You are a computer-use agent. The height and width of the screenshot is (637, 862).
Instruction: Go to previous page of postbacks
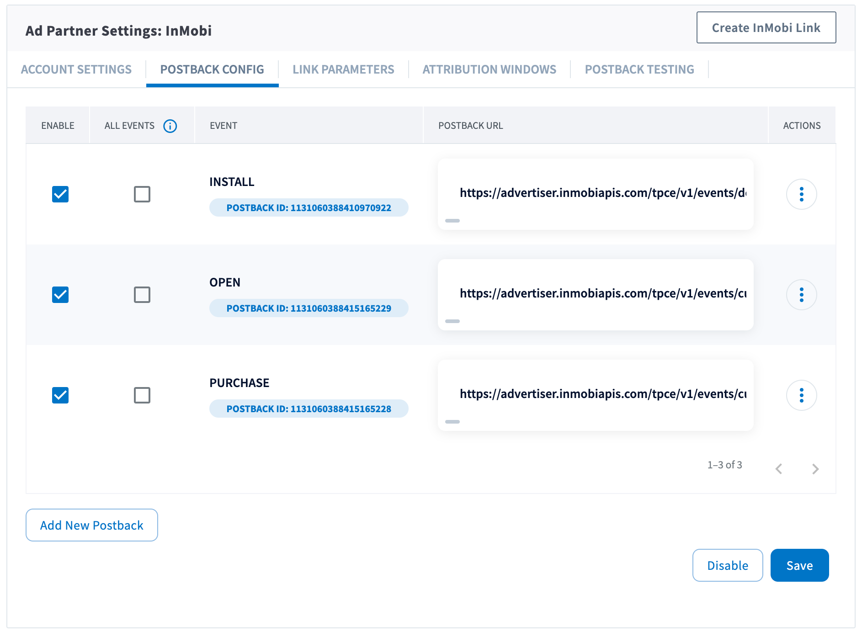tap(779, 469)
